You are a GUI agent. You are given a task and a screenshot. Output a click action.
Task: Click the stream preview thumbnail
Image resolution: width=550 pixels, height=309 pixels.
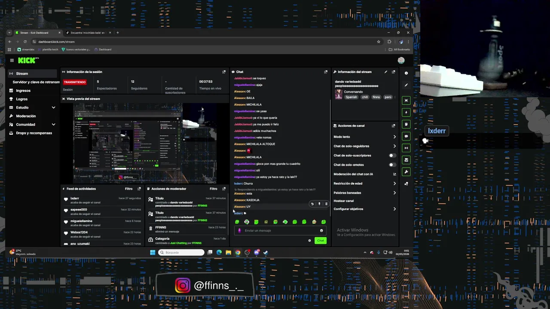(145, 143)
